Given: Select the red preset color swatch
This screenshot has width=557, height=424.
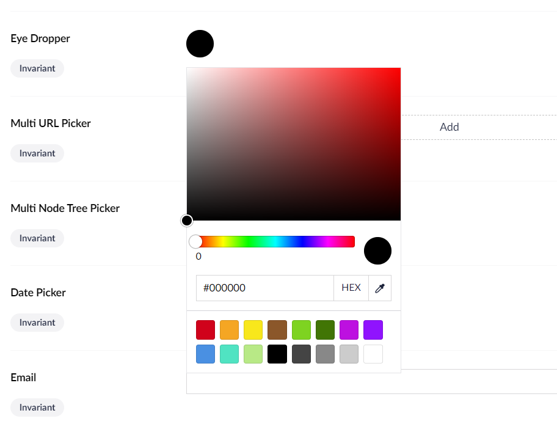Looking at the screenshot, I should 205,329.
